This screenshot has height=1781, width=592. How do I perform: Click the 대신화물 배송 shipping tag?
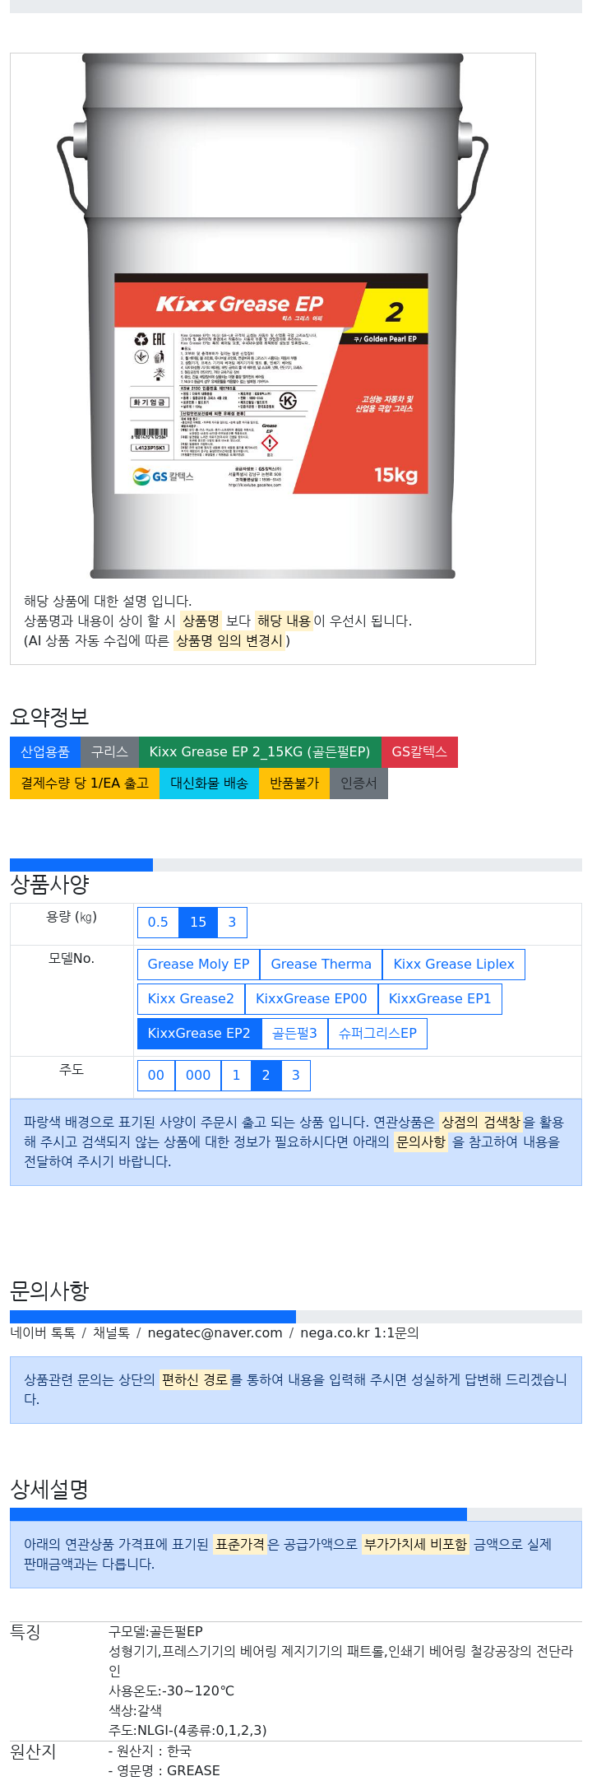pyautogui.click(x=209, y=783)
